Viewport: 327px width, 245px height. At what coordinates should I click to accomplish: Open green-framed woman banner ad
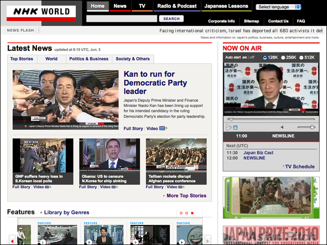tap(271, 198)
